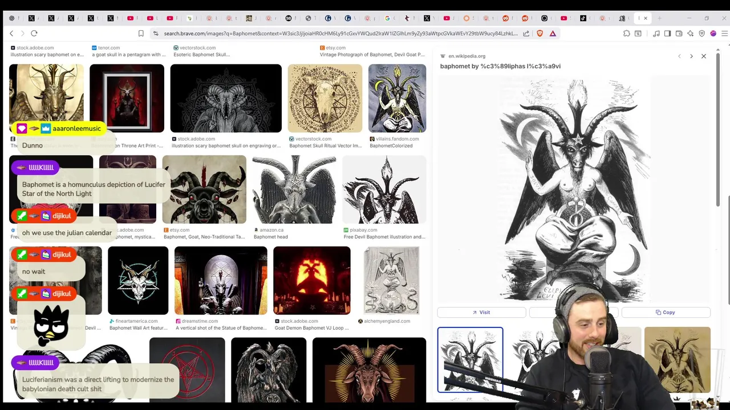This screenshot has height=410, width=730.
Task: Show previous image in preview panel
Action: click(x=679, y=56)
